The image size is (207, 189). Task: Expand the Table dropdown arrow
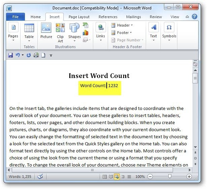(29, 41)
